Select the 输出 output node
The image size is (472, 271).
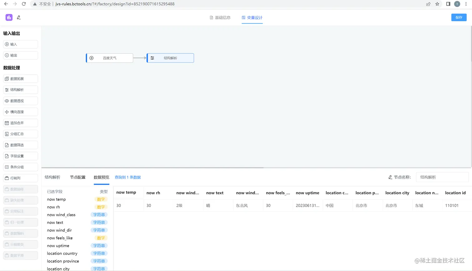pos(21,55)
